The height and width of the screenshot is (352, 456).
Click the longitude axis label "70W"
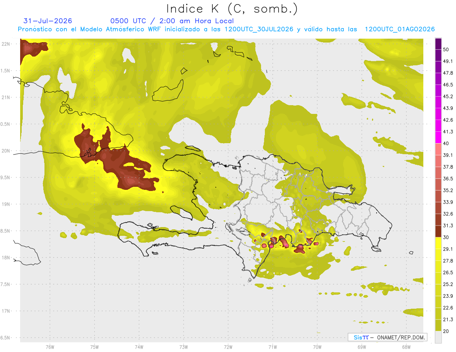[x=317, y=347]
